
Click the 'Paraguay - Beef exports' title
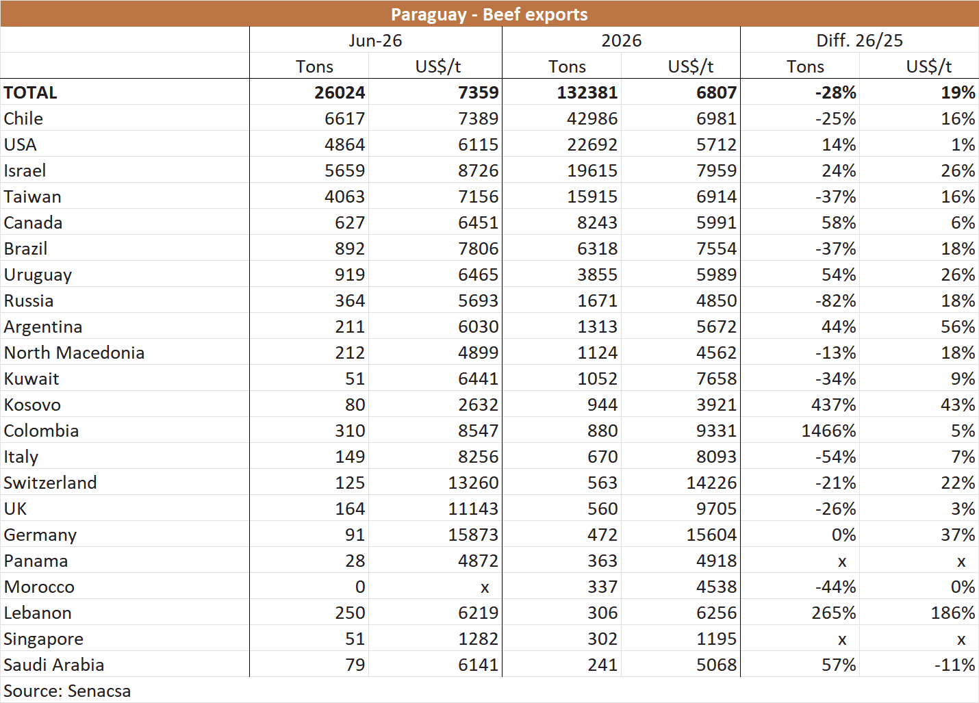point(489,14)
